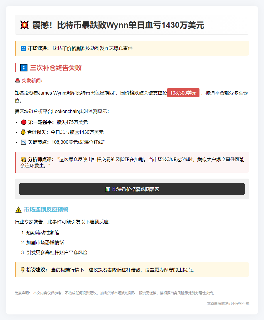Click the explosion emoji in the headline

pos(25,25)
